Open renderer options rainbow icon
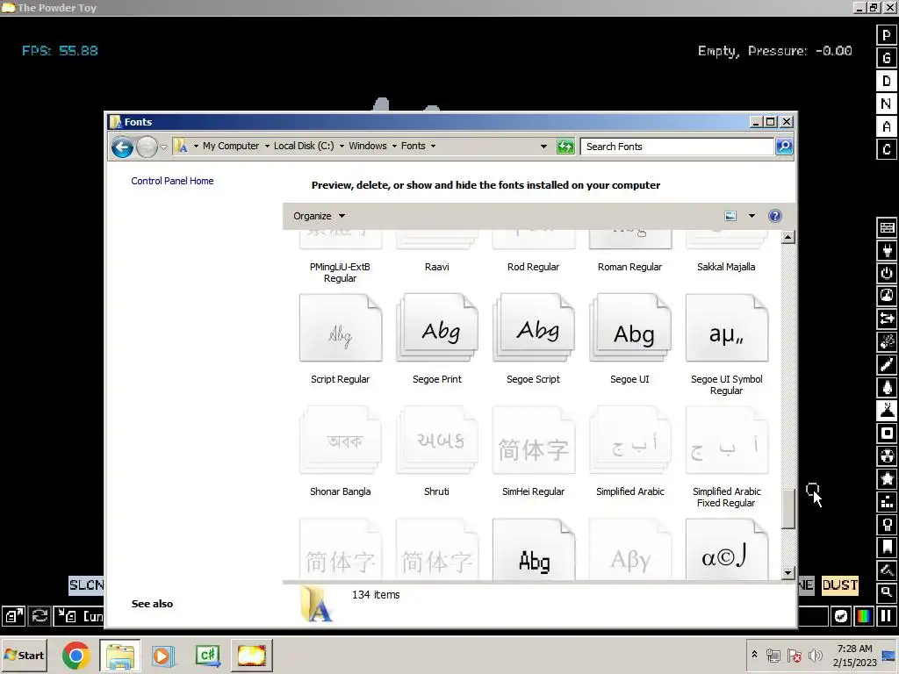This screenshot has width=899, height=674. click(x=864, y=616)
